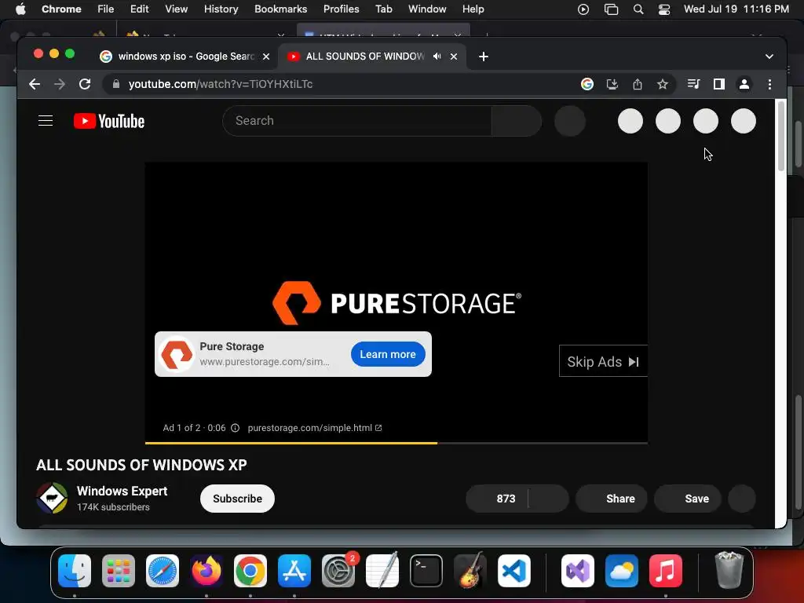
Task: Launch Firefox from the Dock
Action: point(206,571)
